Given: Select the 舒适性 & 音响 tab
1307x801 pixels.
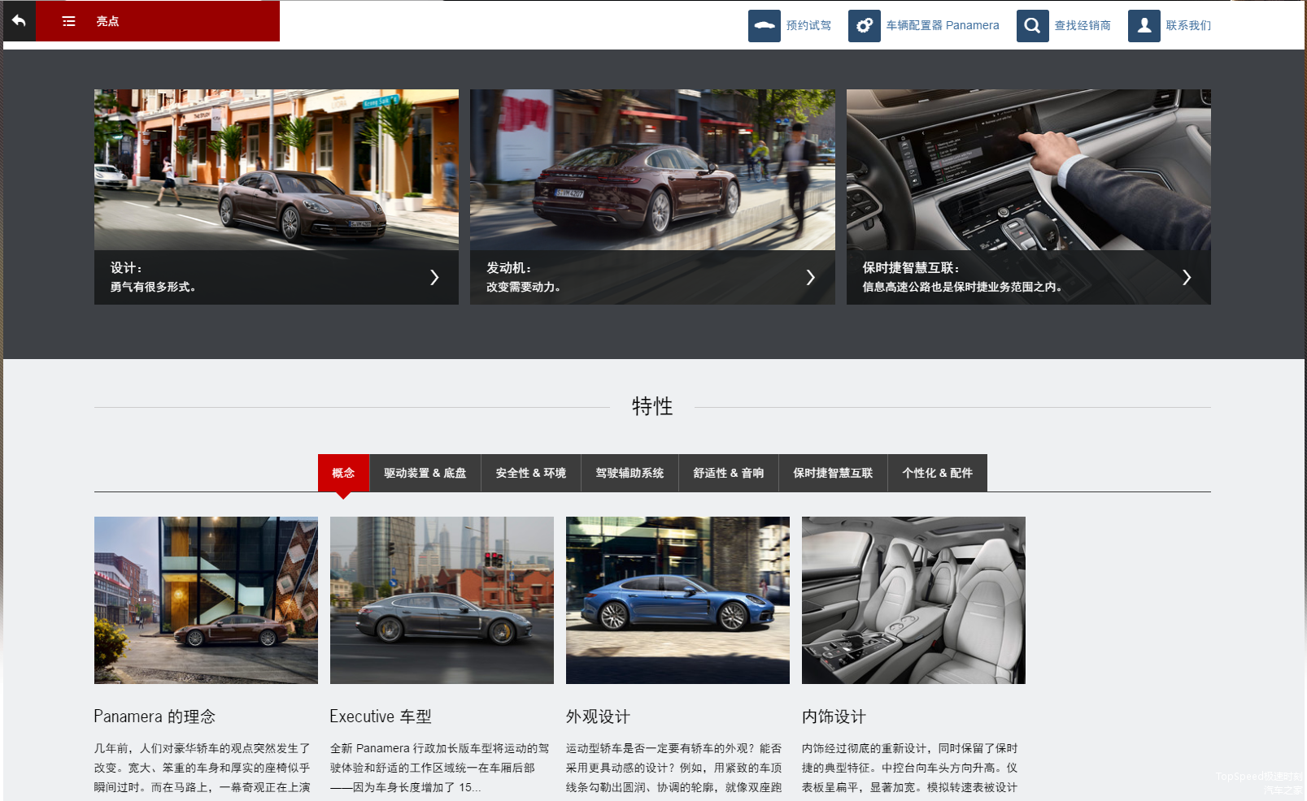Looking at the screenshot, I should (728, 473).
